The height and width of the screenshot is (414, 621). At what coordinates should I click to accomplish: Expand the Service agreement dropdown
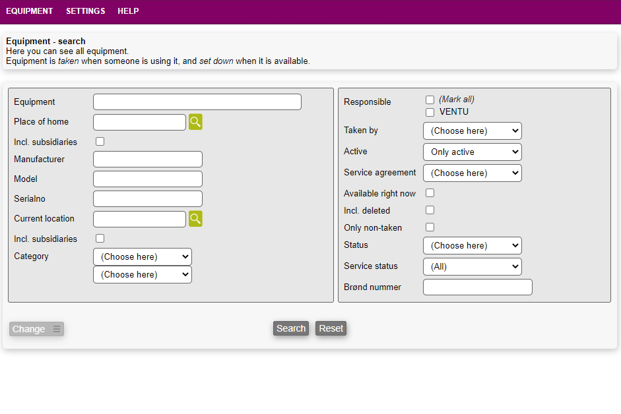coord(472,173)
